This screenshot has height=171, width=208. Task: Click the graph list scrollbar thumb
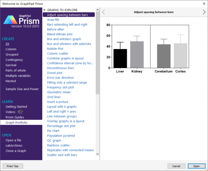98,53
